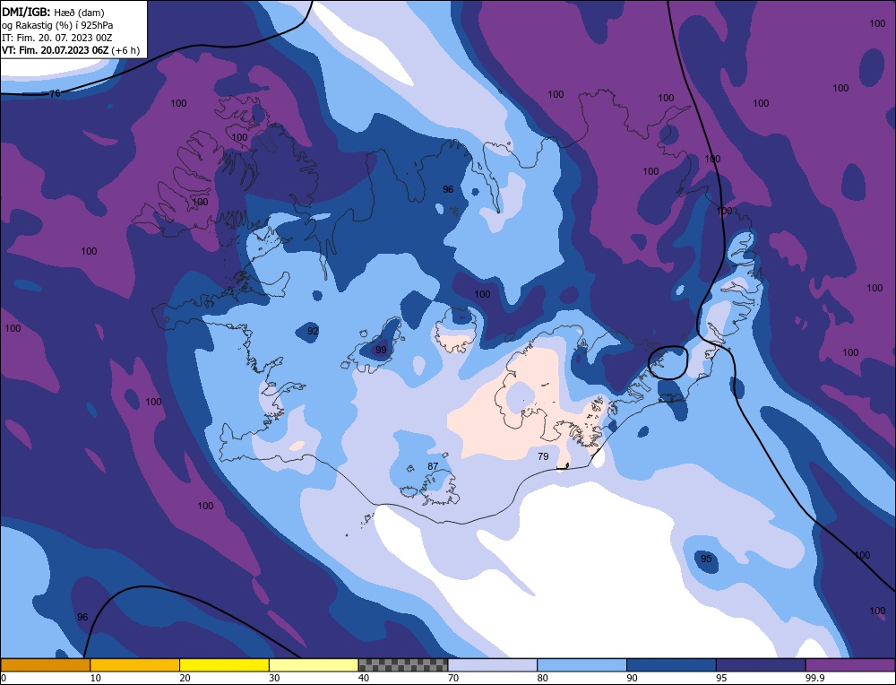Click the lavender 70–80 legend swatch
The height and width of the screenshot is (685, 896).
coord(493,665)
